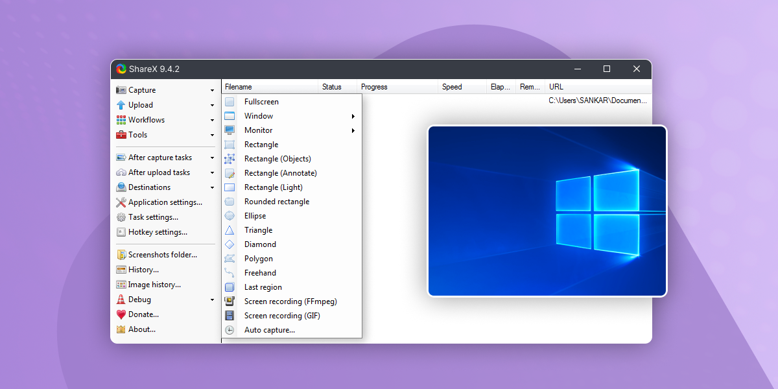This screenshot has height=389, width=778.
Task: Click the Donate heart icon
Action: pos(121,314)
